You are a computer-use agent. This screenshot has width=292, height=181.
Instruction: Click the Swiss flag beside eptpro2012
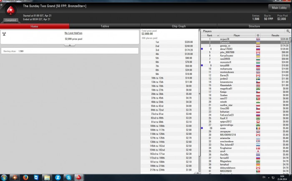pos(258,121)
